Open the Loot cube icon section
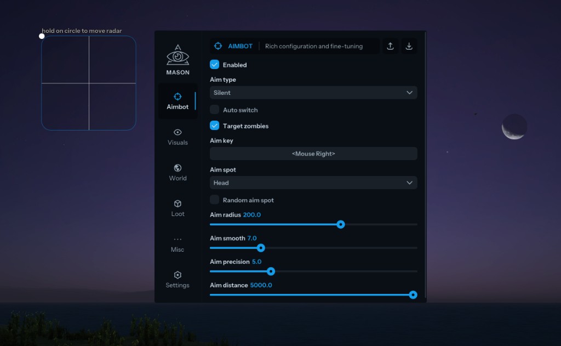 178,208
